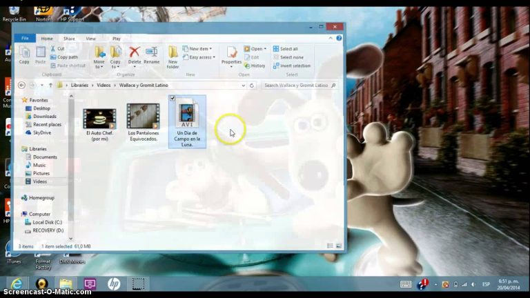
Task: Select the Music library
Action: coord(39,165)
